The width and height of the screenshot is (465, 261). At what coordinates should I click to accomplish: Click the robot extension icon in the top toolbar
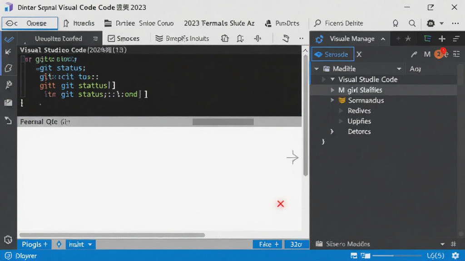pos(430,23)
